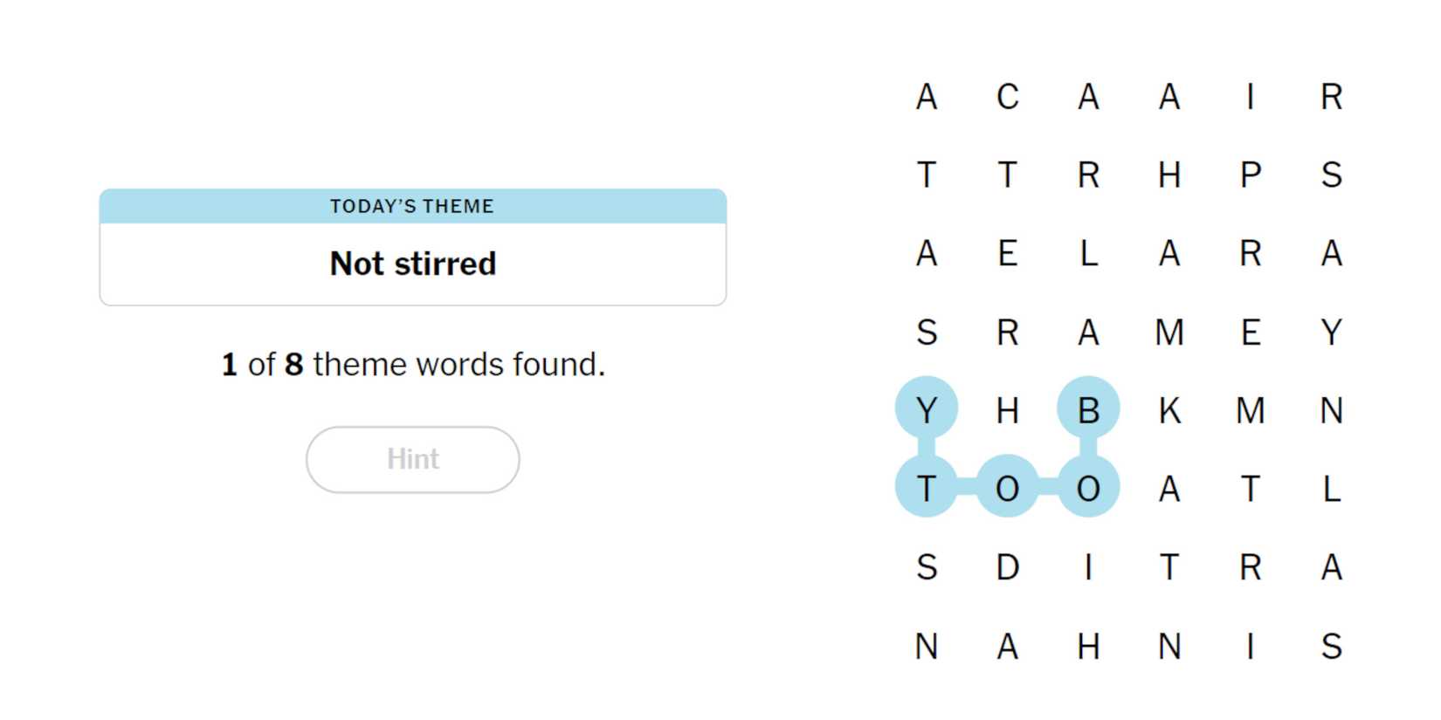The width and height of the screenshot is (1441, 720).
Task: Select the letter H between R and P
Action: click(x=1169, y=175)
